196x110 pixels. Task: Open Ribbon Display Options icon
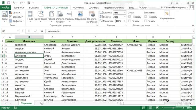tap(177, 3)
